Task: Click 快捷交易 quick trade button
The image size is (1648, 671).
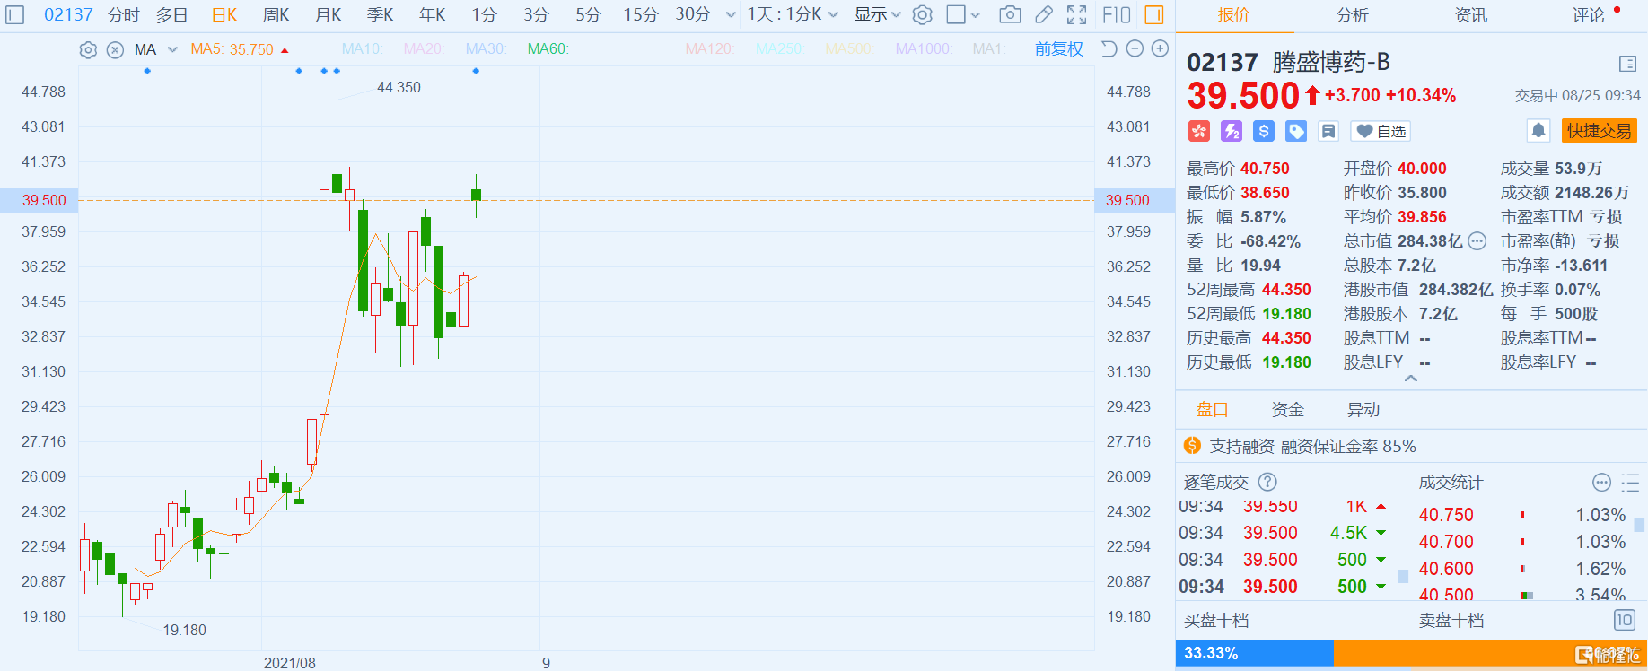Action: coord(1600,131)
